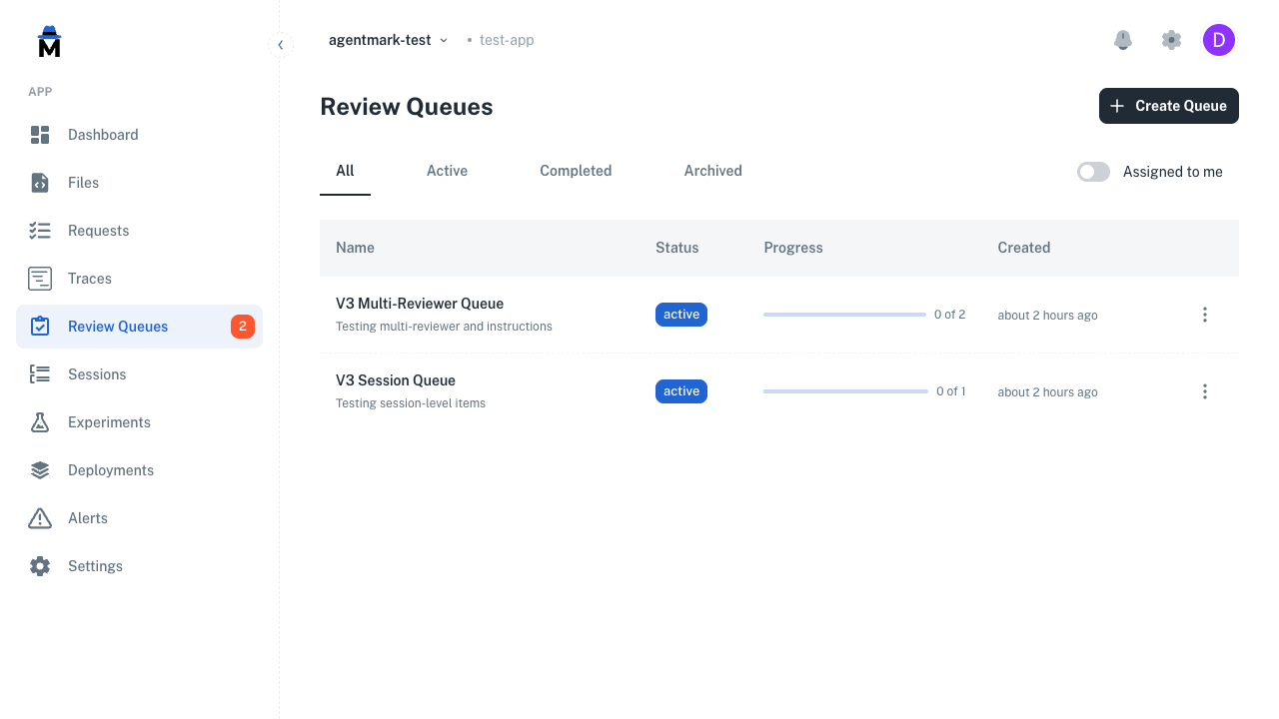Open Settings from the sidebar
The image size is (1279, 719).
tap(95, 565)
